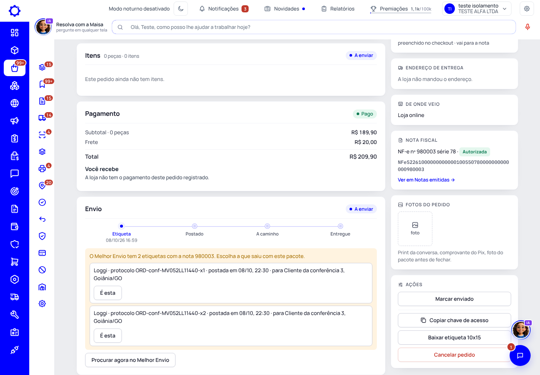
Task: Add a photo via the foto upload box
Action: 415,229
